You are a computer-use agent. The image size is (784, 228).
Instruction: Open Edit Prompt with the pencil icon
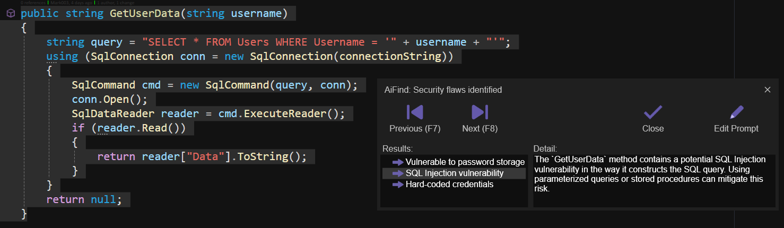pyautogui.click(x=736, y=119)
